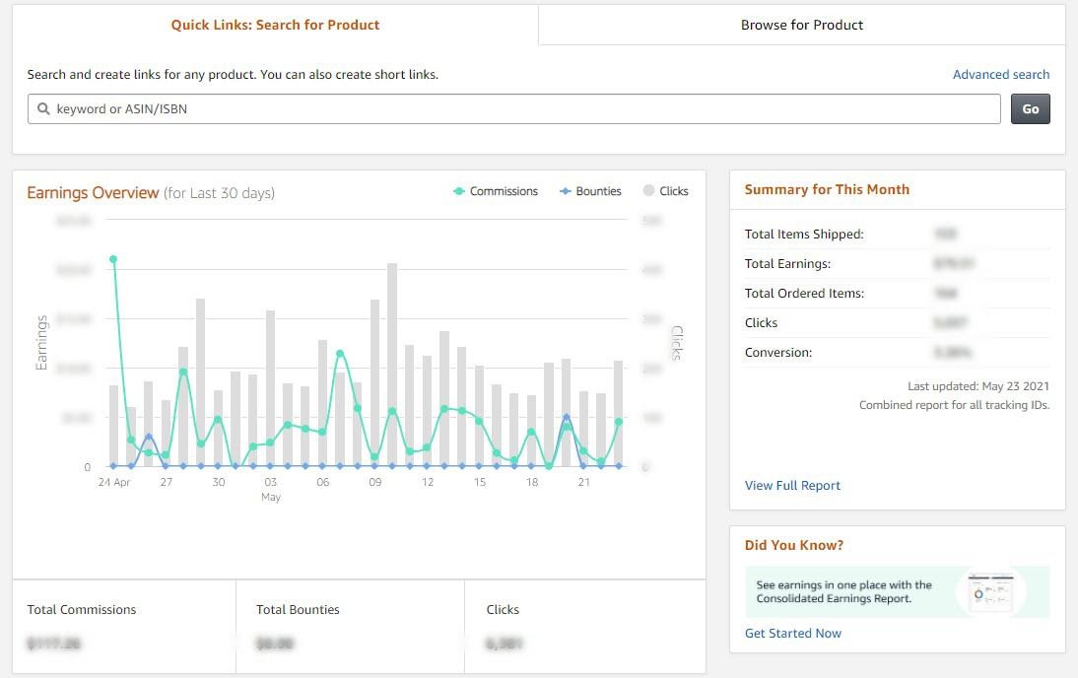Toggle the Commissions series in the legend
The height and width of the screenshot is (678, 1078).
click(x=496, y=191)
